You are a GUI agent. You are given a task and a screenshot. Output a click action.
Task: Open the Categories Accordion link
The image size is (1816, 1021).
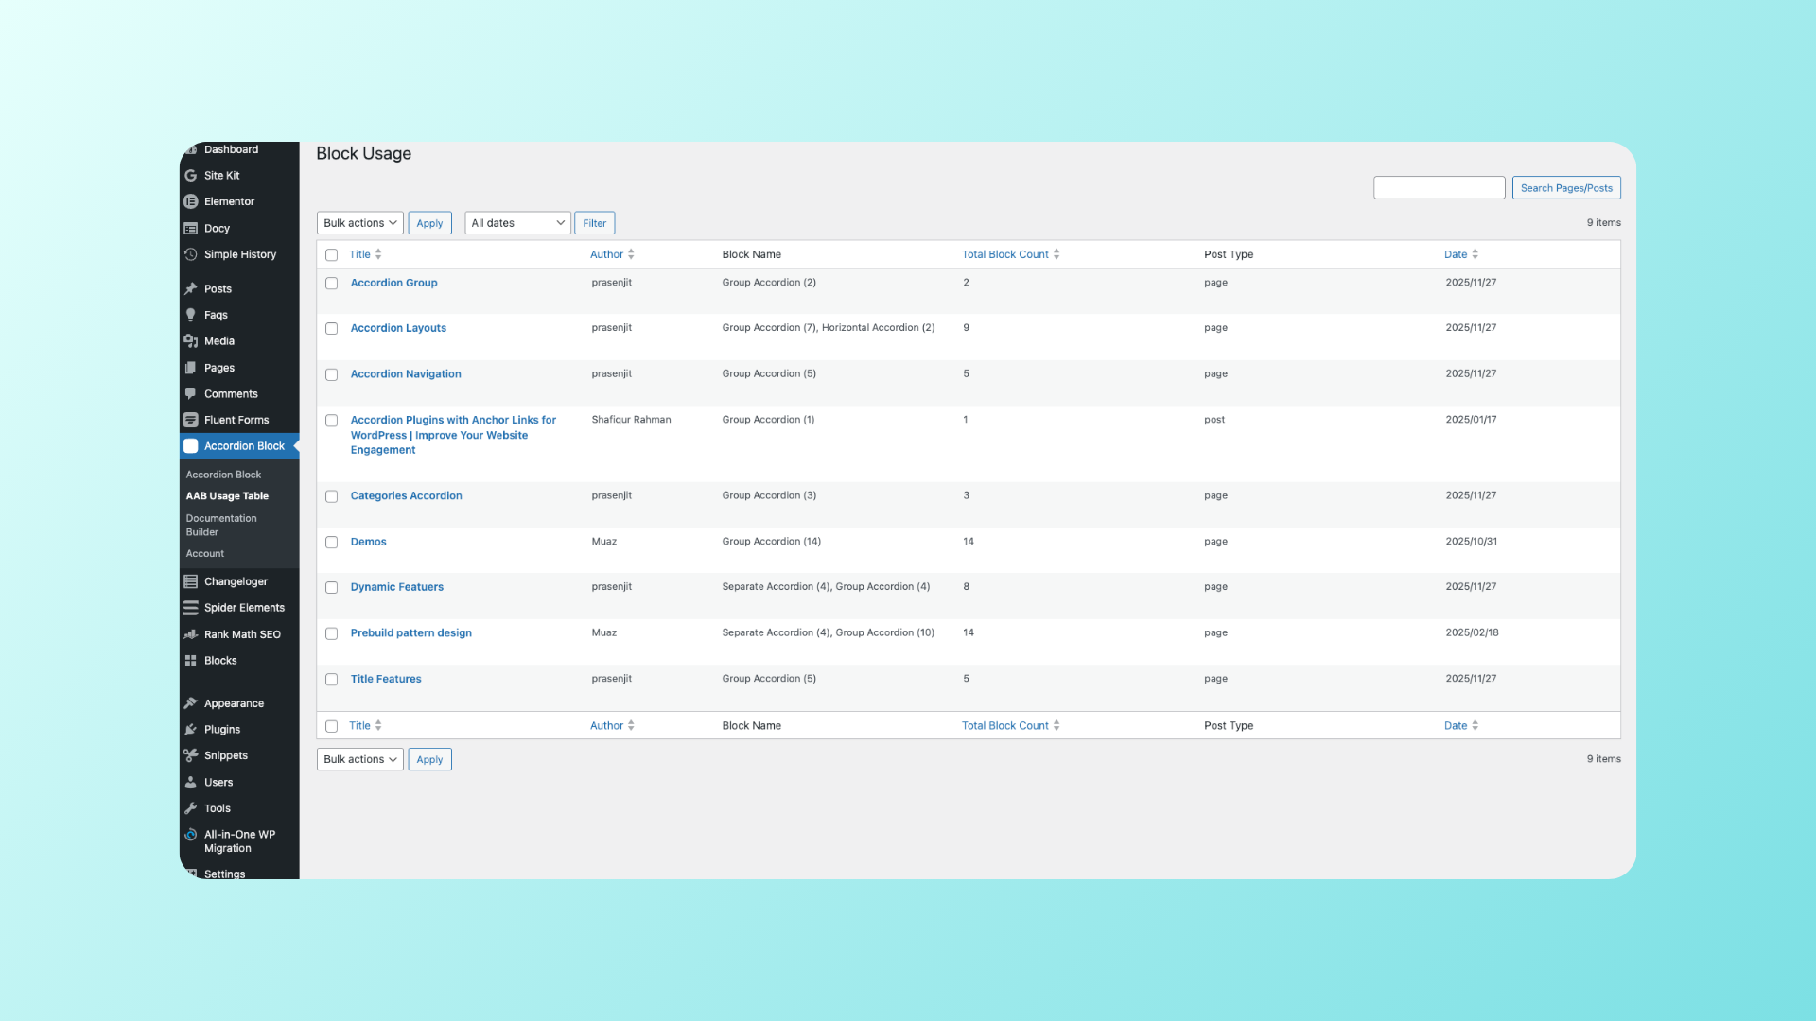click(x=406, y=495)
